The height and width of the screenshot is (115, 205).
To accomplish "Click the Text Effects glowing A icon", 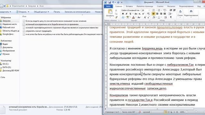I will [123, 17].
